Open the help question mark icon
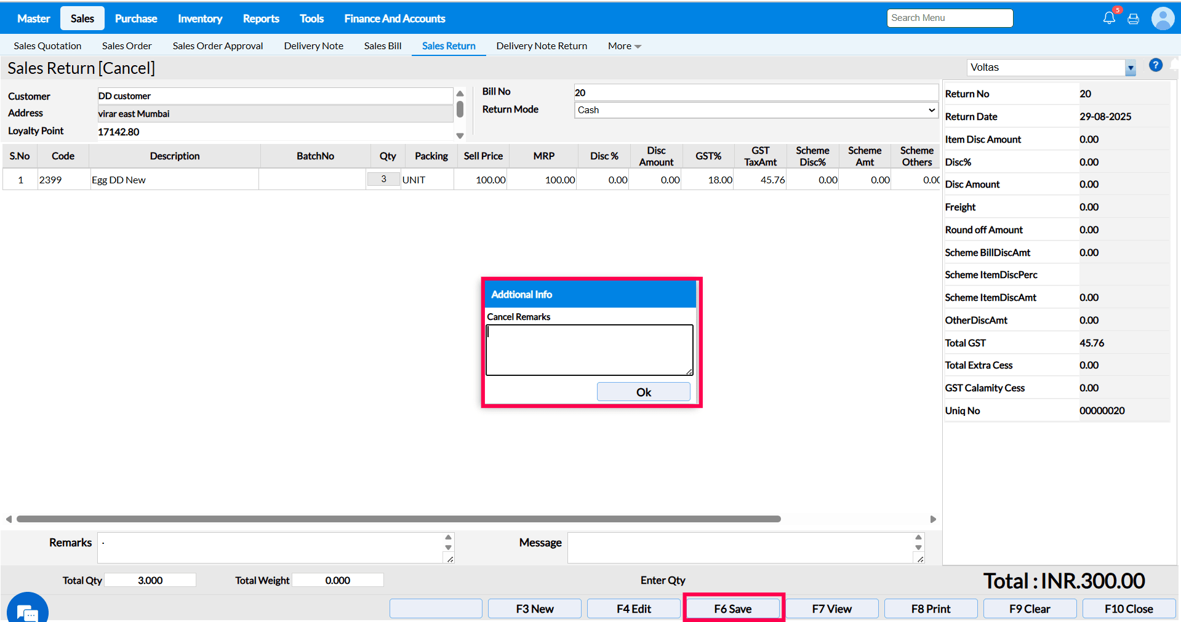The height and width of the screenshot is (622, 1181). point(1156,65)
